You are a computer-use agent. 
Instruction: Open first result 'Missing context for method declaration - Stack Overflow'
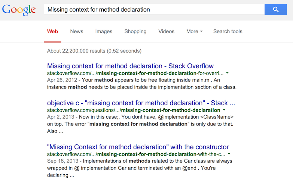130,66
